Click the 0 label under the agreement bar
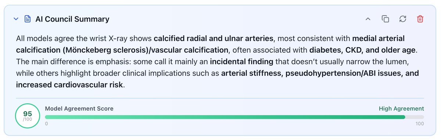Screen dimensions: 441x140 [x=46, y=124]
